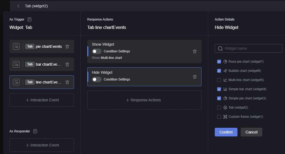Check the Custom frame (widget1) checkbox
Image resolution: width=285 pixels, height=154 pixels.
(x=219, y=117)
